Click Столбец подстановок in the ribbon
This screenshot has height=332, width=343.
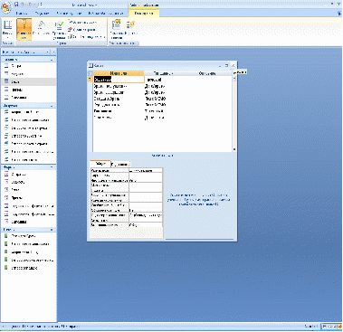pyautogui.click(x=86, y=37)
